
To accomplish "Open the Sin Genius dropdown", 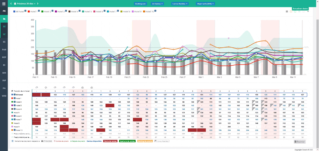I will pyautogui.click(x=157, y=4).
